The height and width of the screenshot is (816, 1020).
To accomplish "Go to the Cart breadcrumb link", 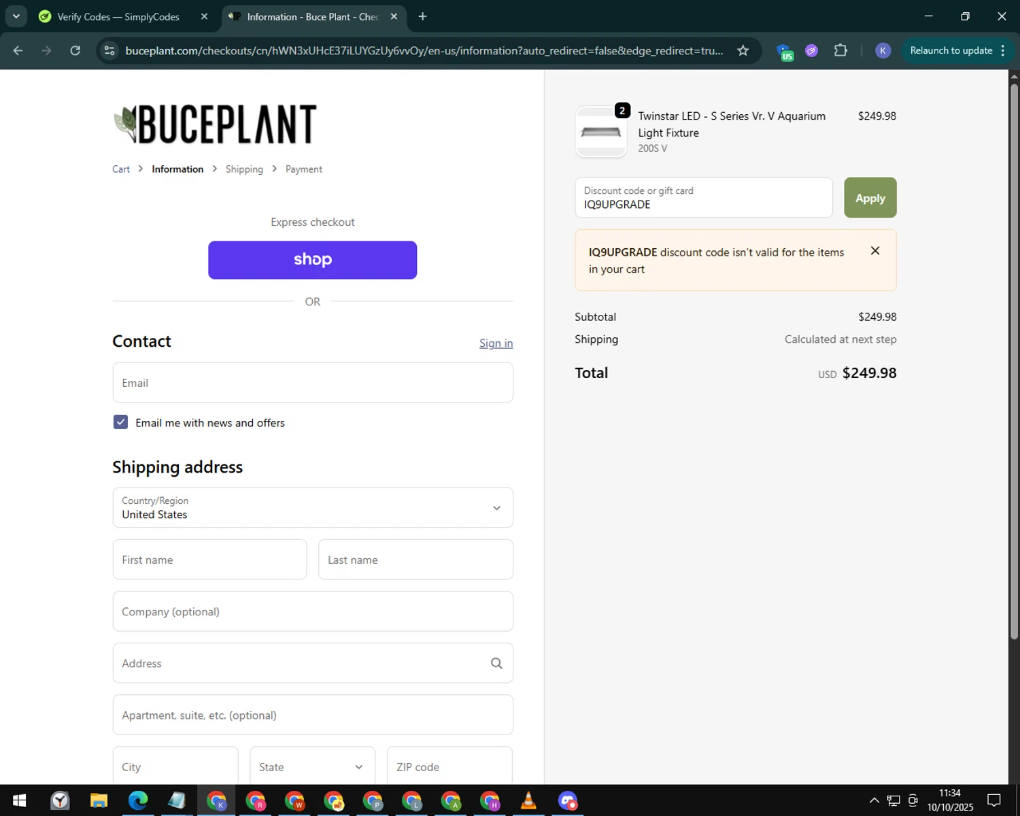I will click(121, 169).
